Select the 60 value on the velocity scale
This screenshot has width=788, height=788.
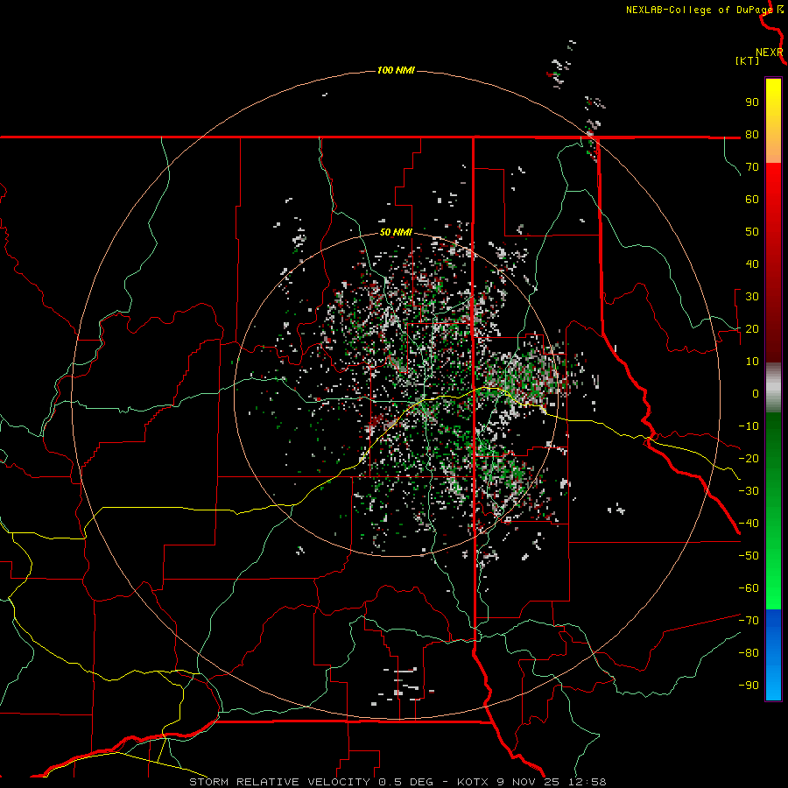coord(752,200)
